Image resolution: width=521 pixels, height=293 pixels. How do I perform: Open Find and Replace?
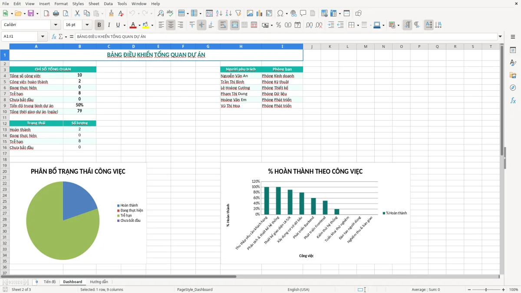point(161,13)
